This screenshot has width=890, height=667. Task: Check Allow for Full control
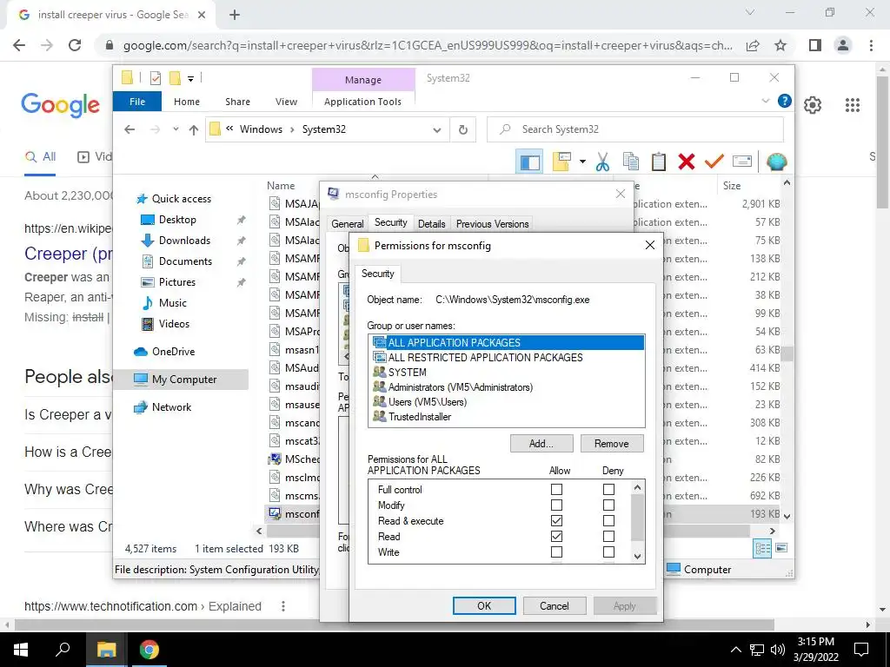pyautogui.click(x=557, y=489)
